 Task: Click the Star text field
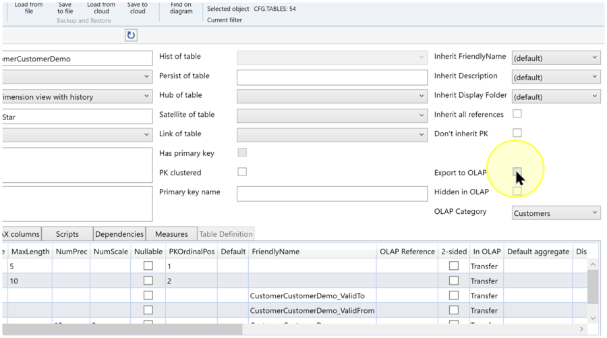tap(77, 117)
